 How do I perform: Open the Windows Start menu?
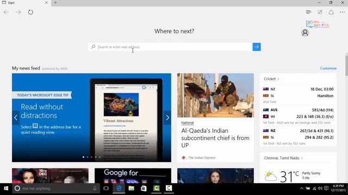pyautogui.click(x=6, y=188)
